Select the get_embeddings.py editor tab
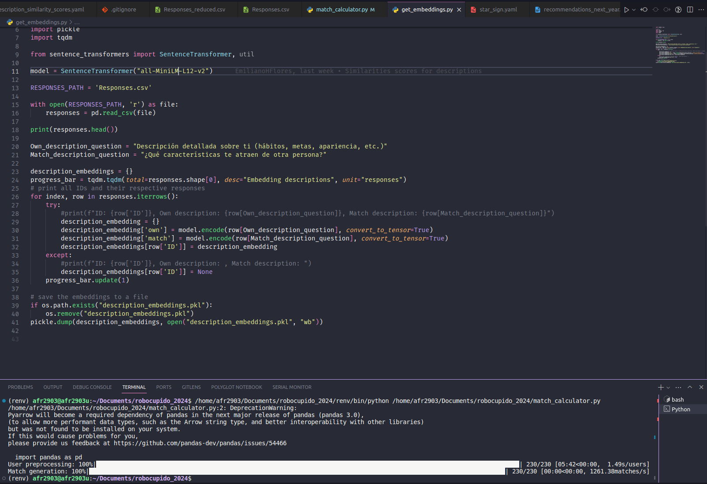This screenshot has height=484, width=707. click(427, 9)
